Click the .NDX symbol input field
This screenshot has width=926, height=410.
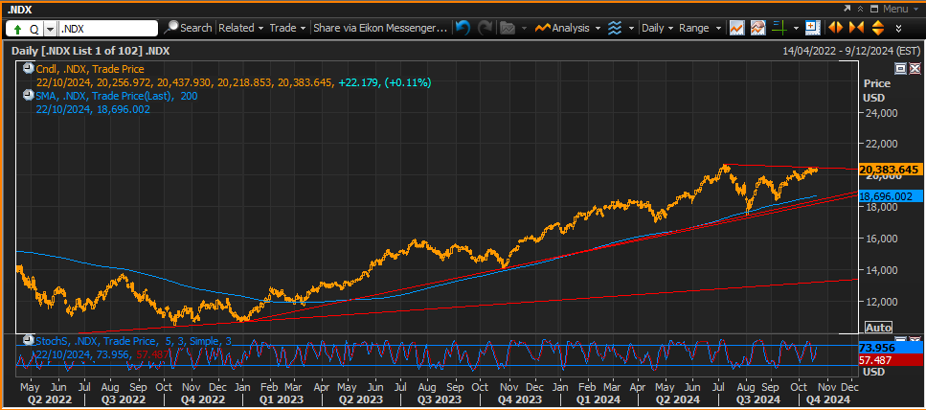click(108, 29)
